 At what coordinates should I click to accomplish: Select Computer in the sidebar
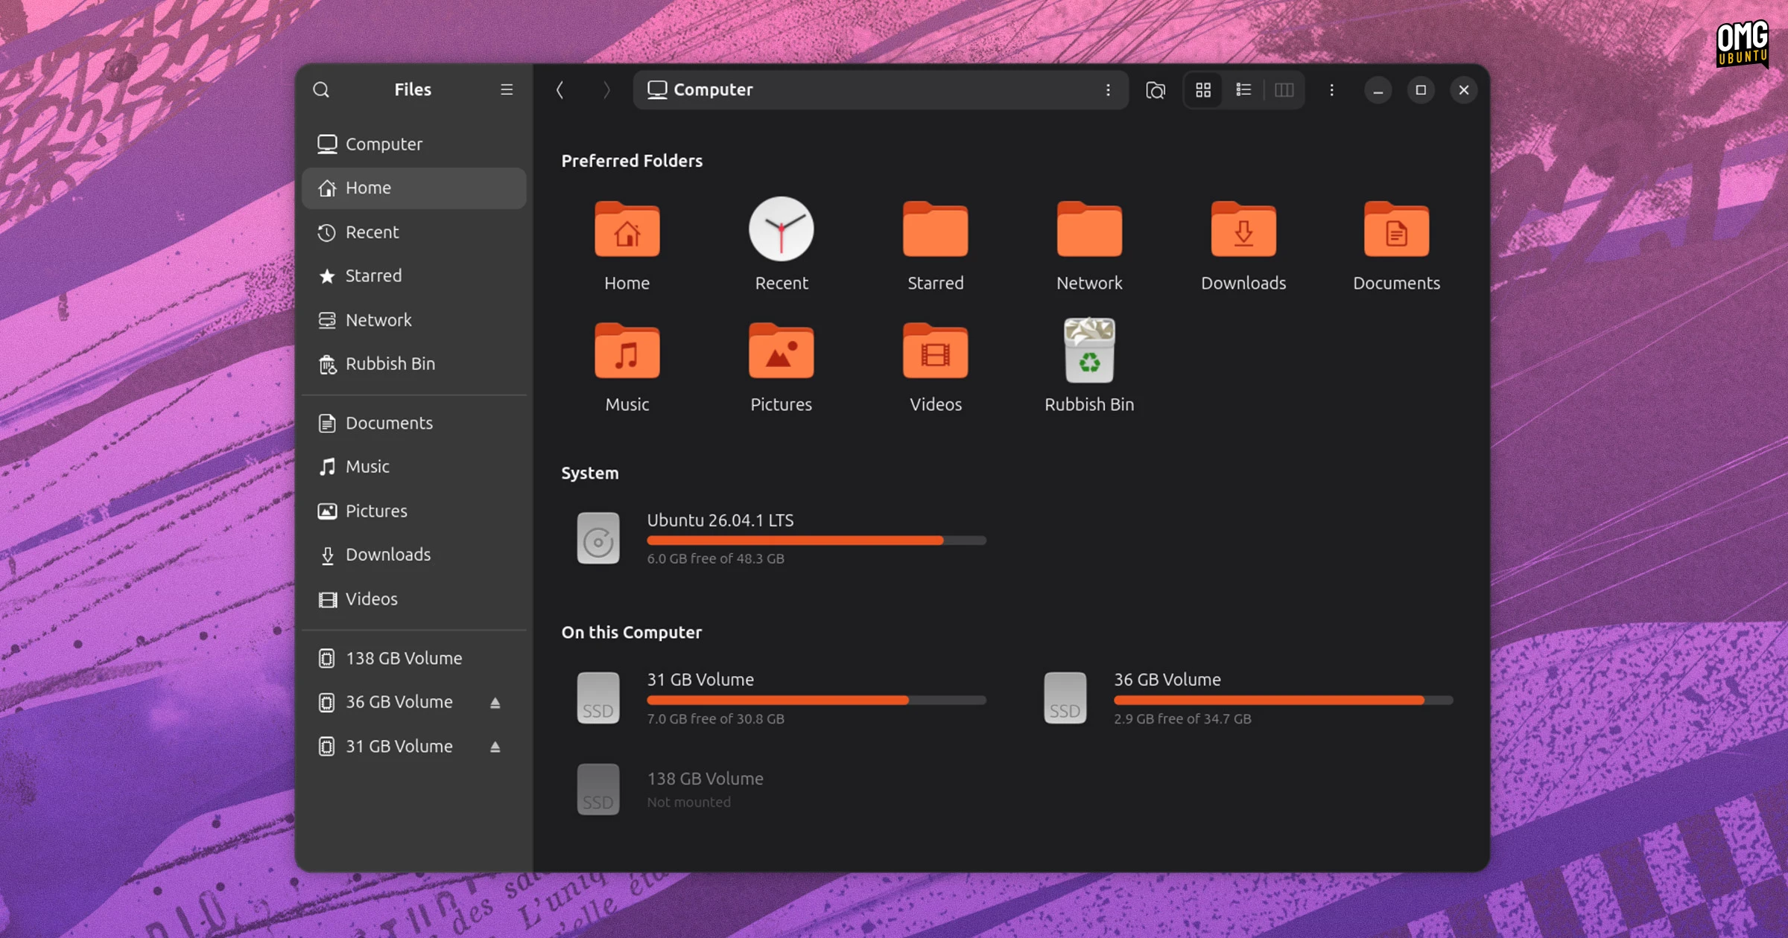414,144
